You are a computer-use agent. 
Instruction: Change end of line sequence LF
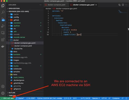coord(109,98)
